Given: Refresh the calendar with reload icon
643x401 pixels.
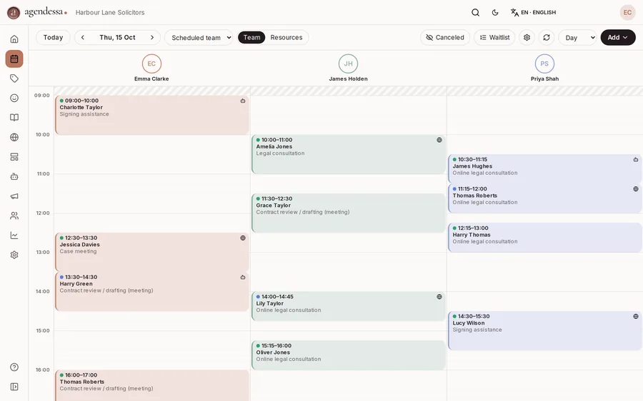Looking at the screenshot, I should pos(547,37).
